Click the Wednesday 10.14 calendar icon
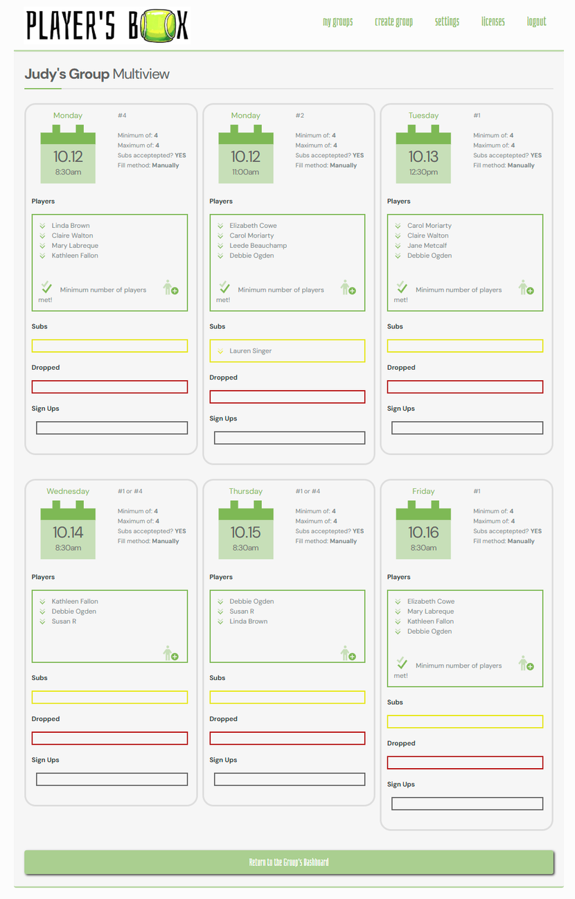575x899 pixels. [x=68, y=530]
